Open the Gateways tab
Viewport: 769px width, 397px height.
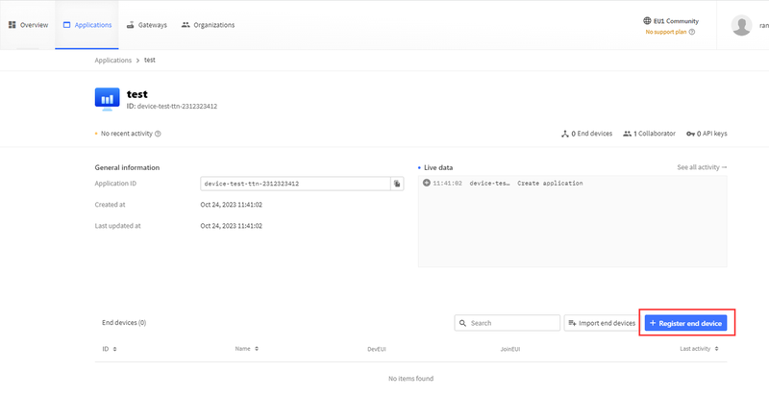coord(146,25)
